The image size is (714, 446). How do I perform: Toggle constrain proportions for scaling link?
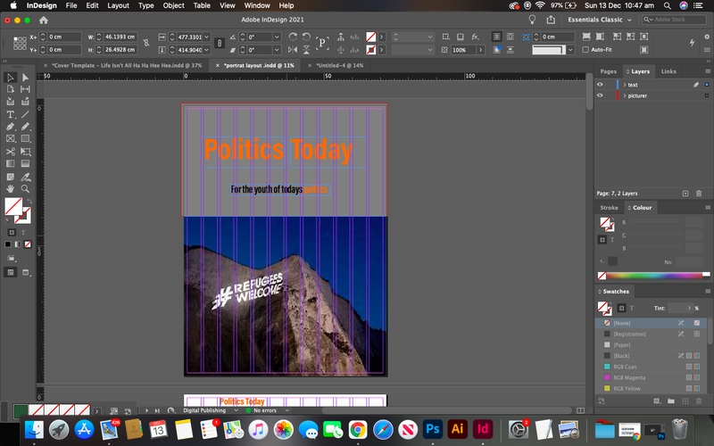(220, 43)
